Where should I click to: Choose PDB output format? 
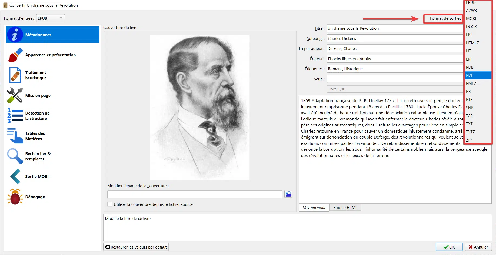tap(478, 67)
